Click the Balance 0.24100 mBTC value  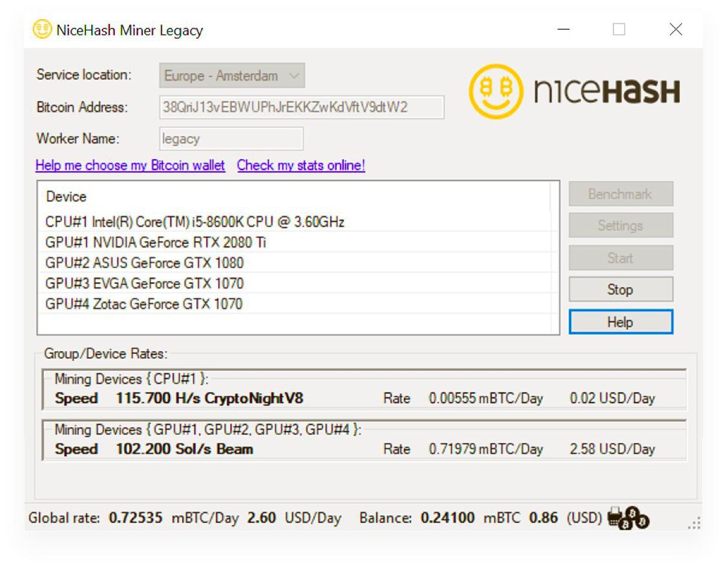pos(447,518)
